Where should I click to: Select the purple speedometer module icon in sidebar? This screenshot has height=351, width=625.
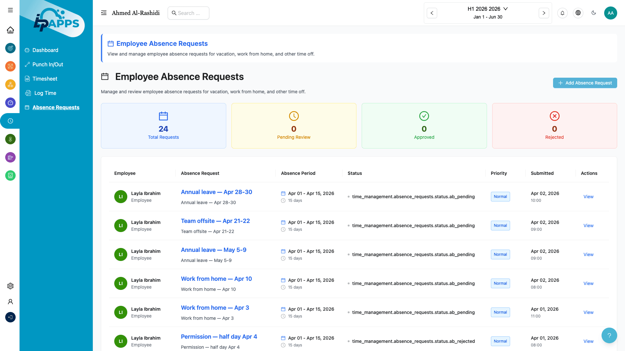10,103
